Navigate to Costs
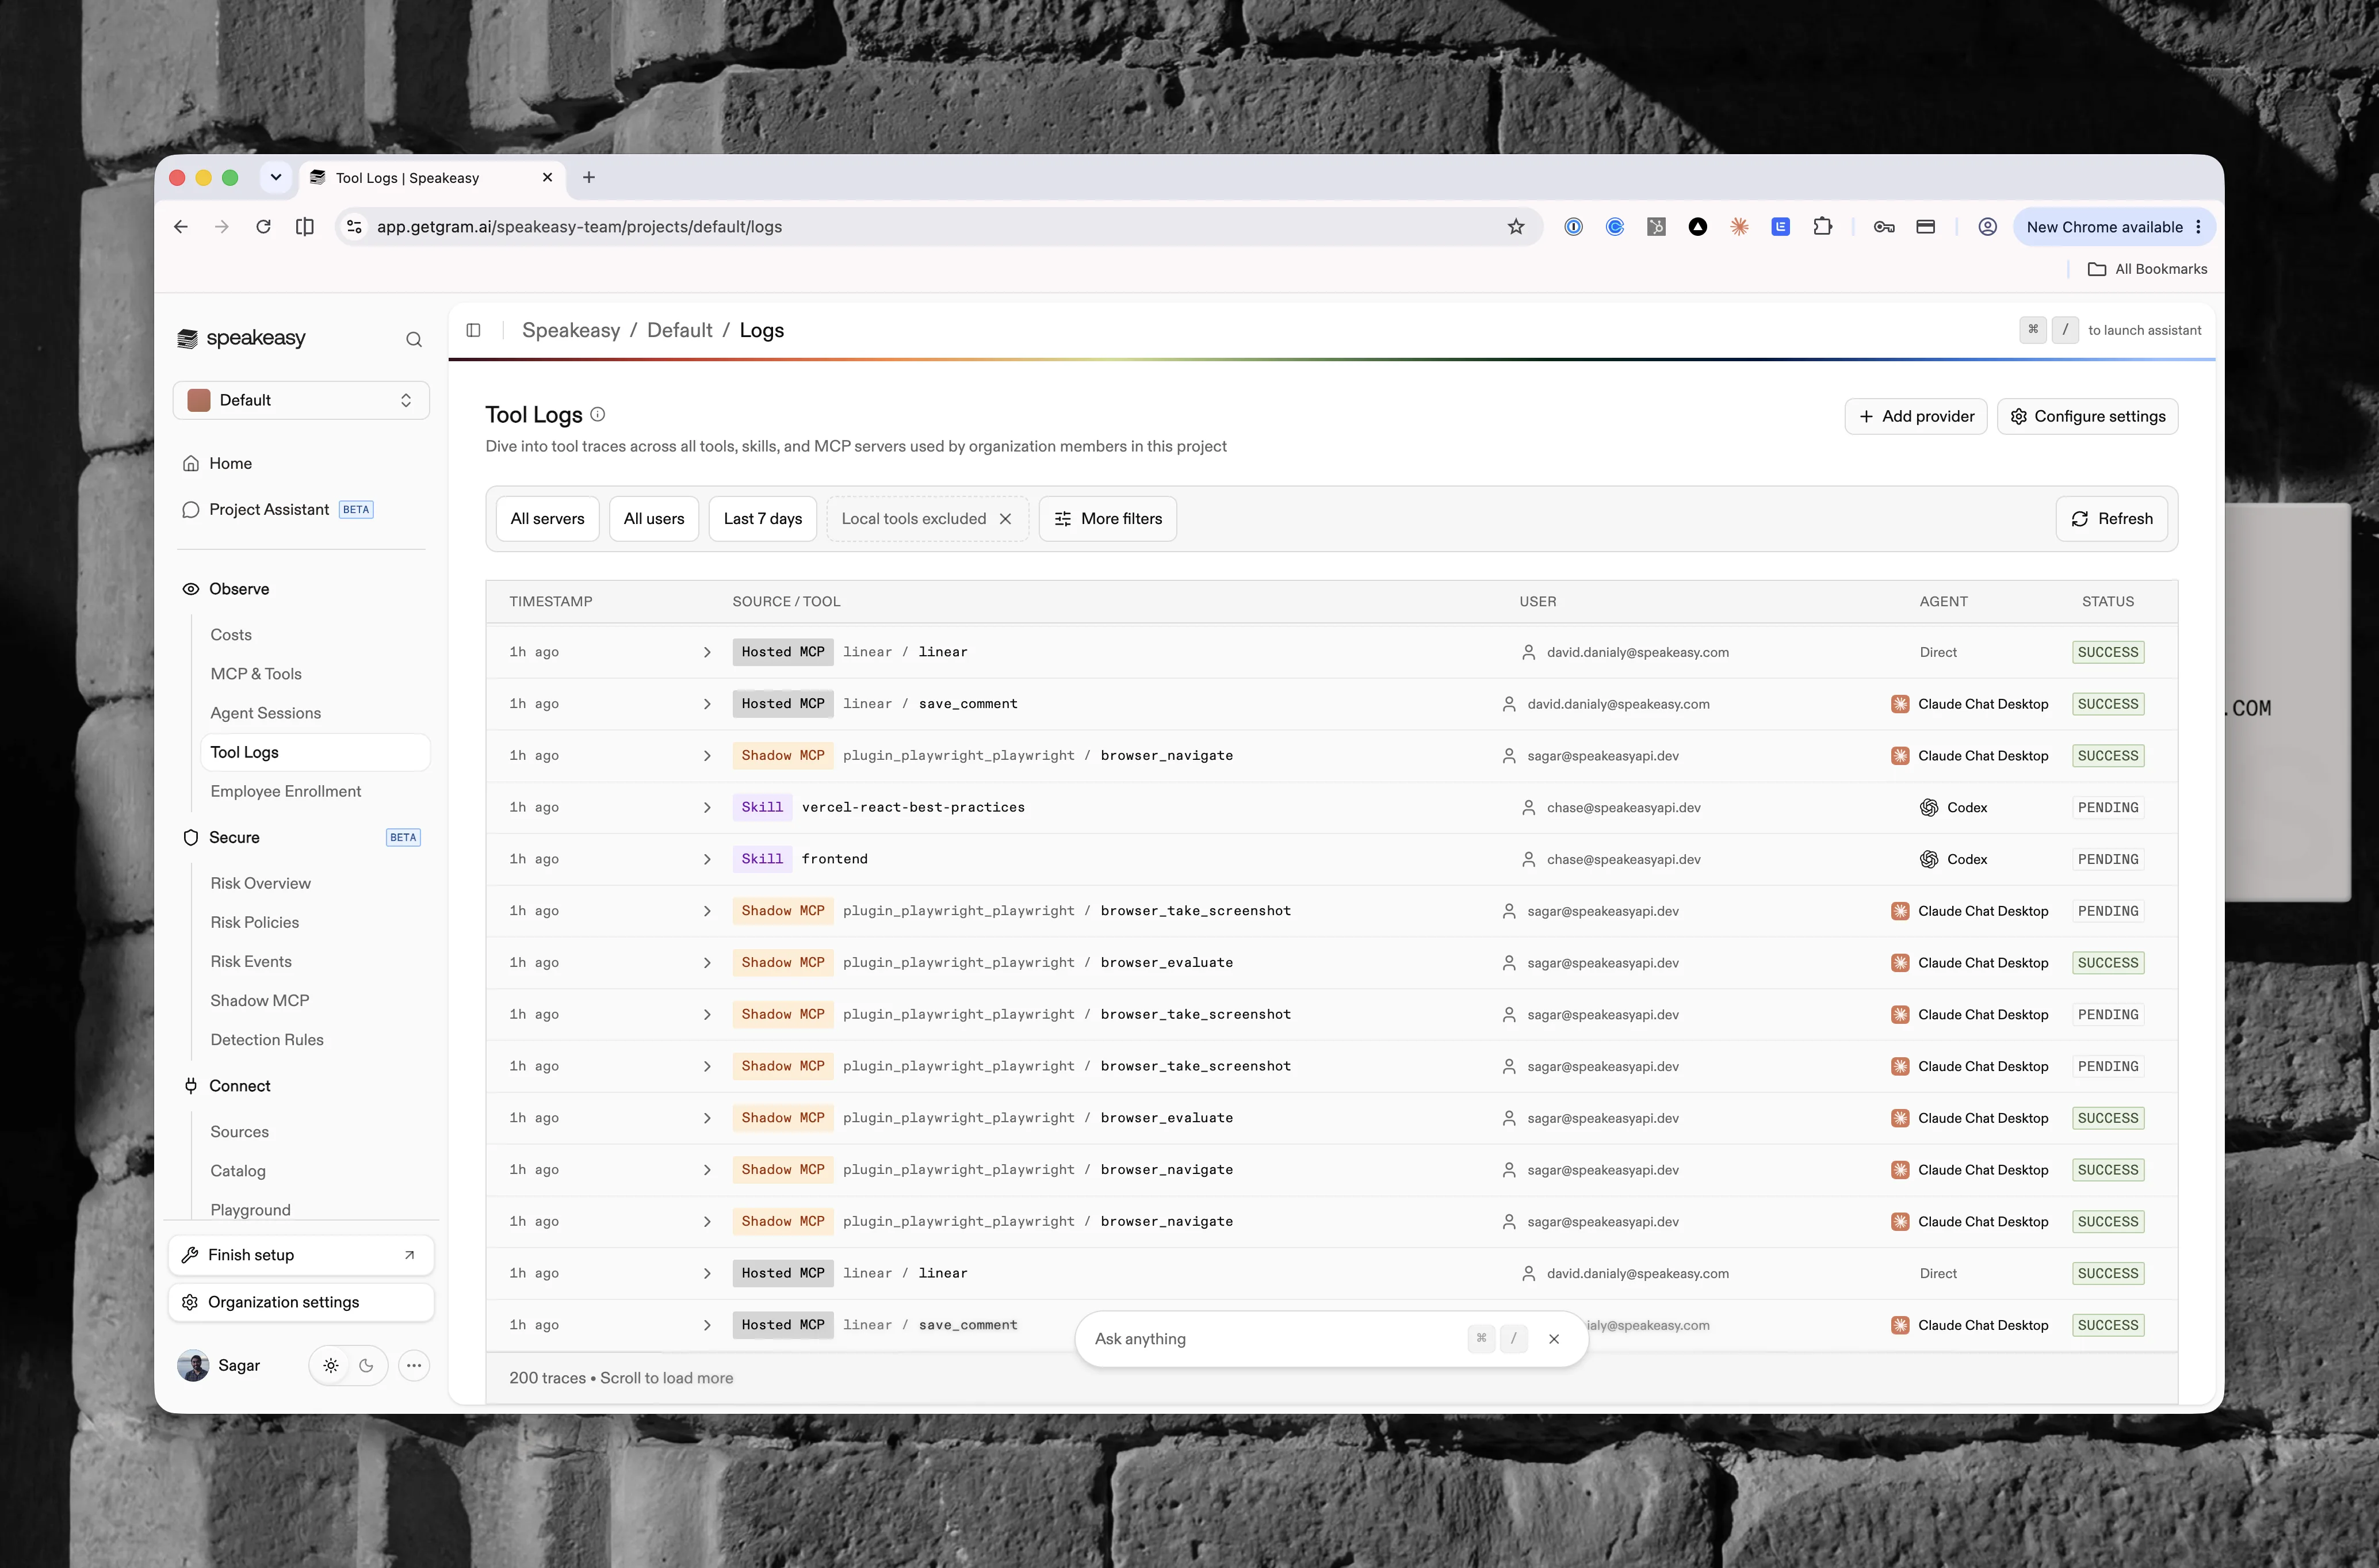Image resolution: width=2379 pixels, height=1568 pixels. [231, 635]
